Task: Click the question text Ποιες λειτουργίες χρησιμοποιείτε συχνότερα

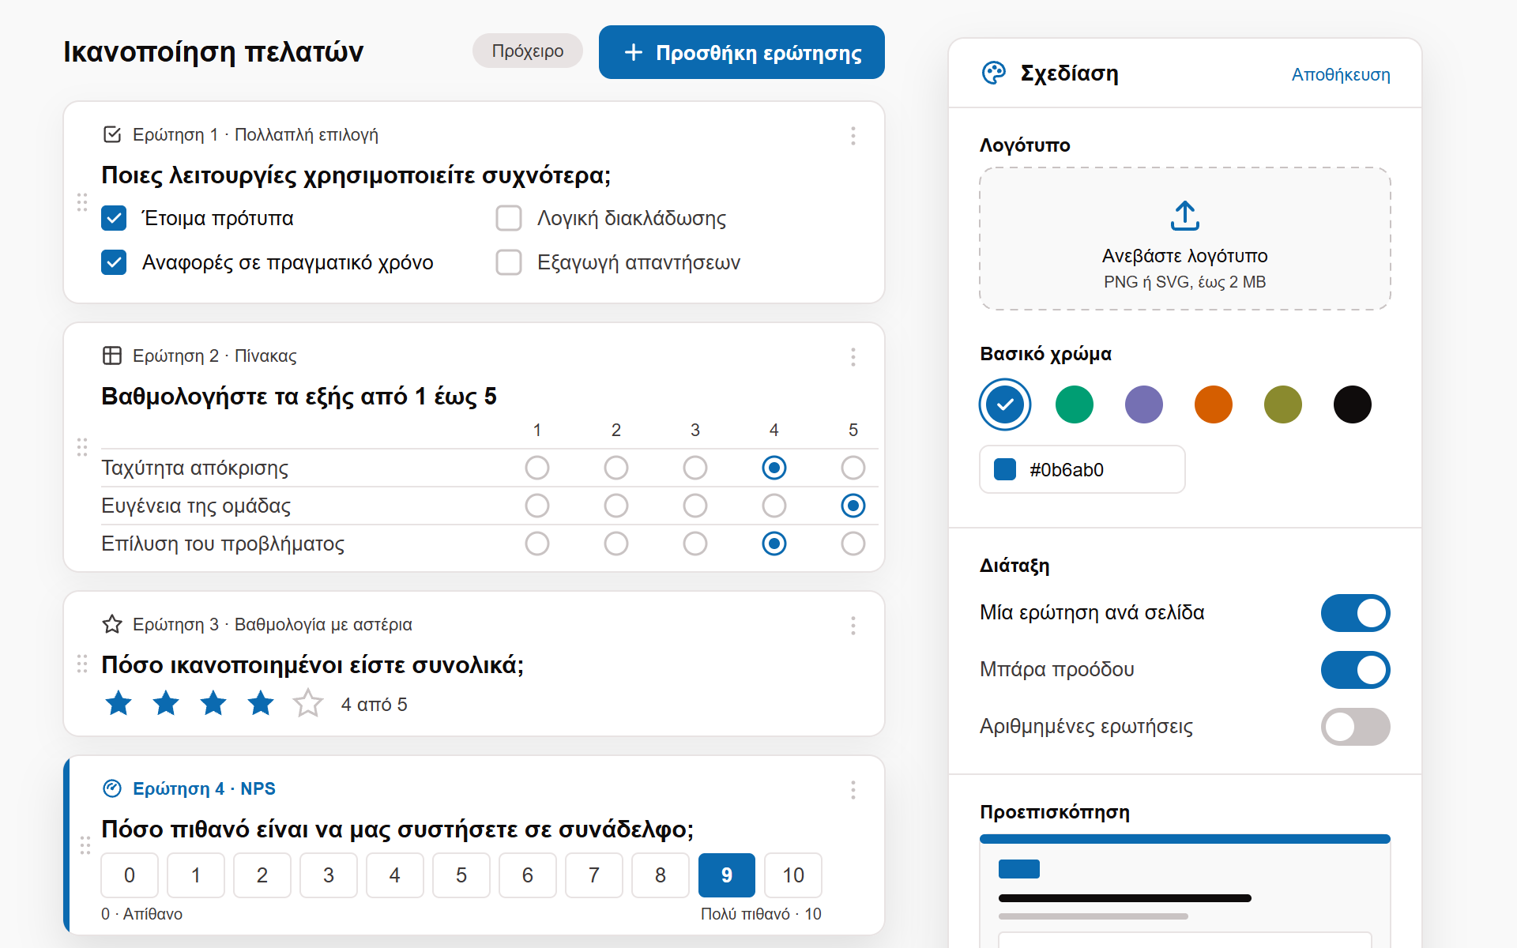Action: [x=356, y=175]
